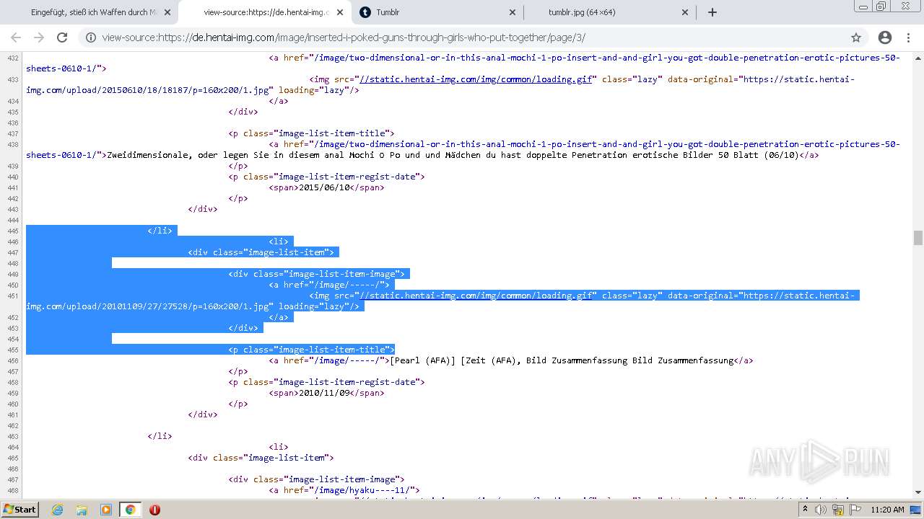Restore down the Chrome window
The height and width of the screenshot is (519, 924).
coord(881,6)
